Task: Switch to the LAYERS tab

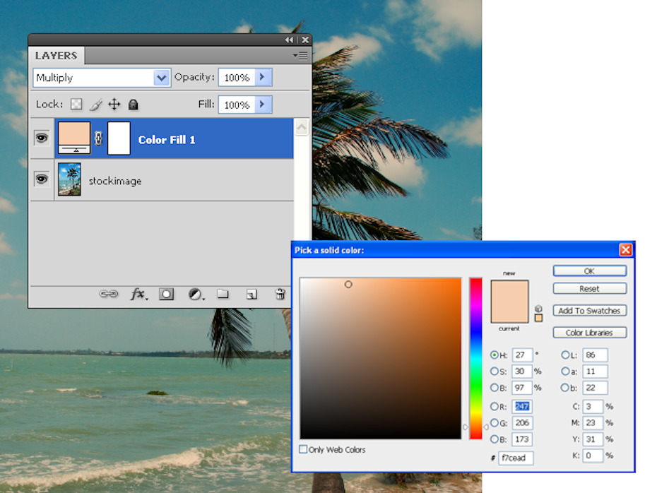Action: (x=57, y=55)
